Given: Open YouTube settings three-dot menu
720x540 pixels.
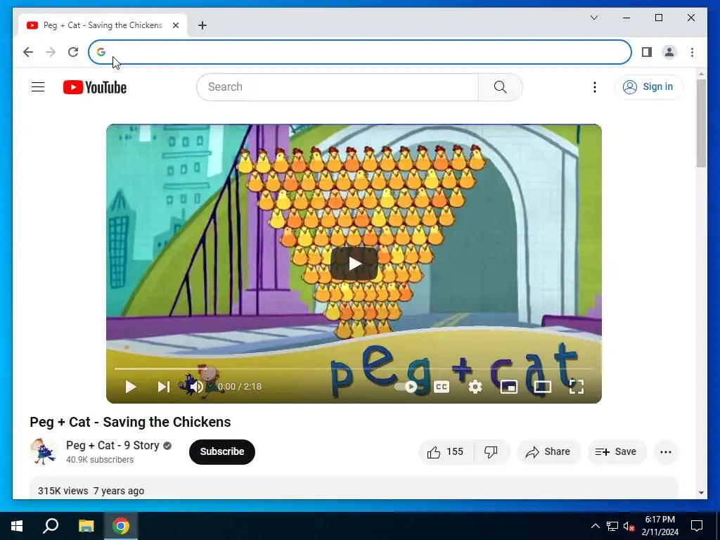Looking at the screenshot, I should (x=595, y=87).
